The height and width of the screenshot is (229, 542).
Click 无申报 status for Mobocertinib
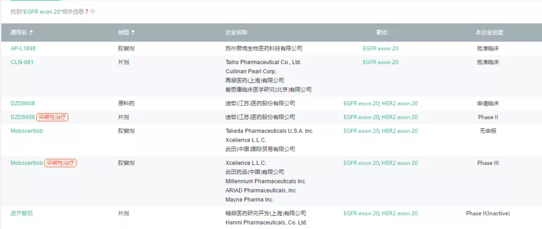point(488,131)
